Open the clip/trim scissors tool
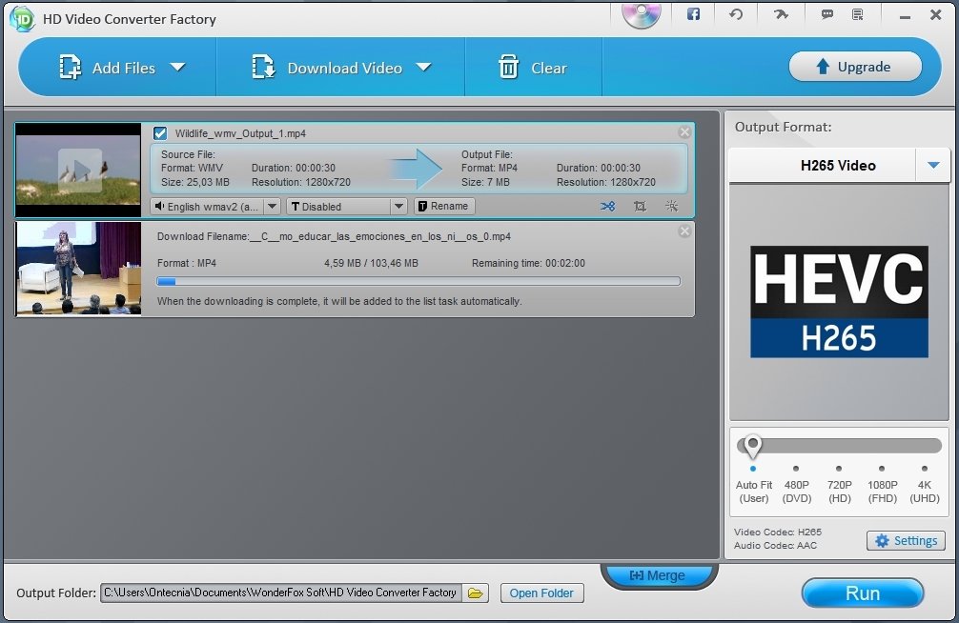 coord(607,207)
